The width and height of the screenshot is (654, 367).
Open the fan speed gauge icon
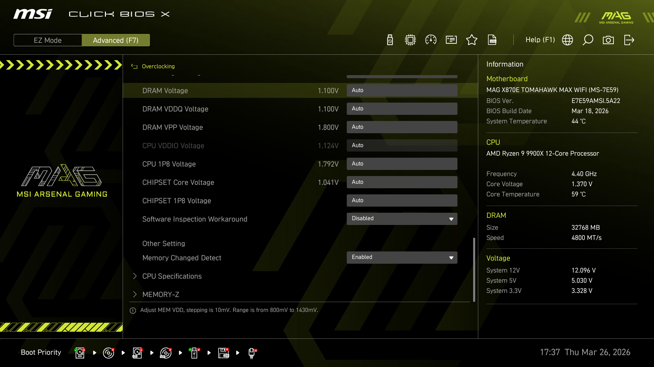click(431, 40)
